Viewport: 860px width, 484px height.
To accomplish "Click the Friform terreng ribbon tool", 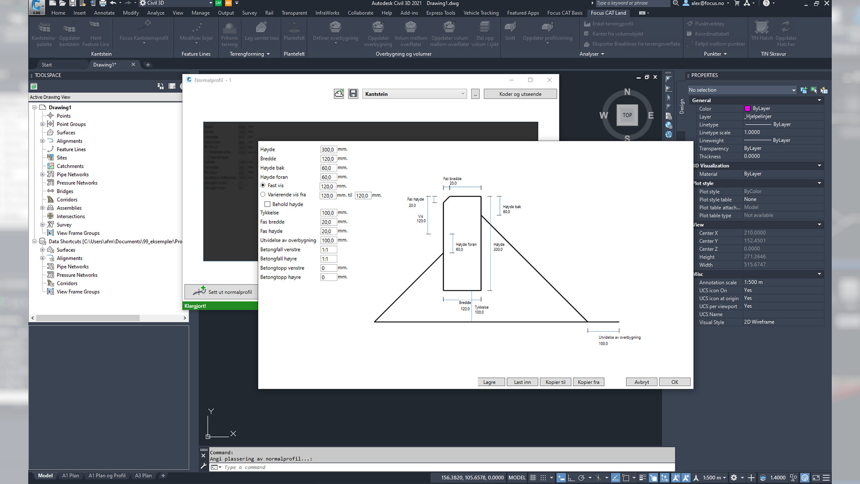I will click(x=229, y=34).
